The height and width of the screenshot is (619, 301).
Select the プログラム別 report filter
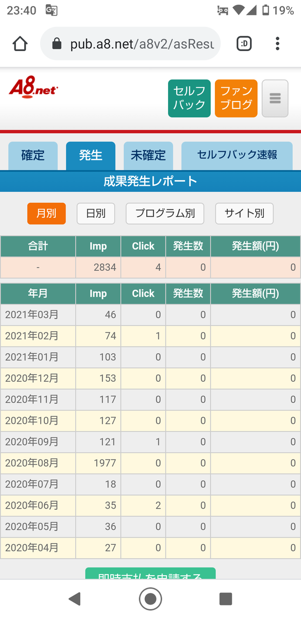point(165,214)
